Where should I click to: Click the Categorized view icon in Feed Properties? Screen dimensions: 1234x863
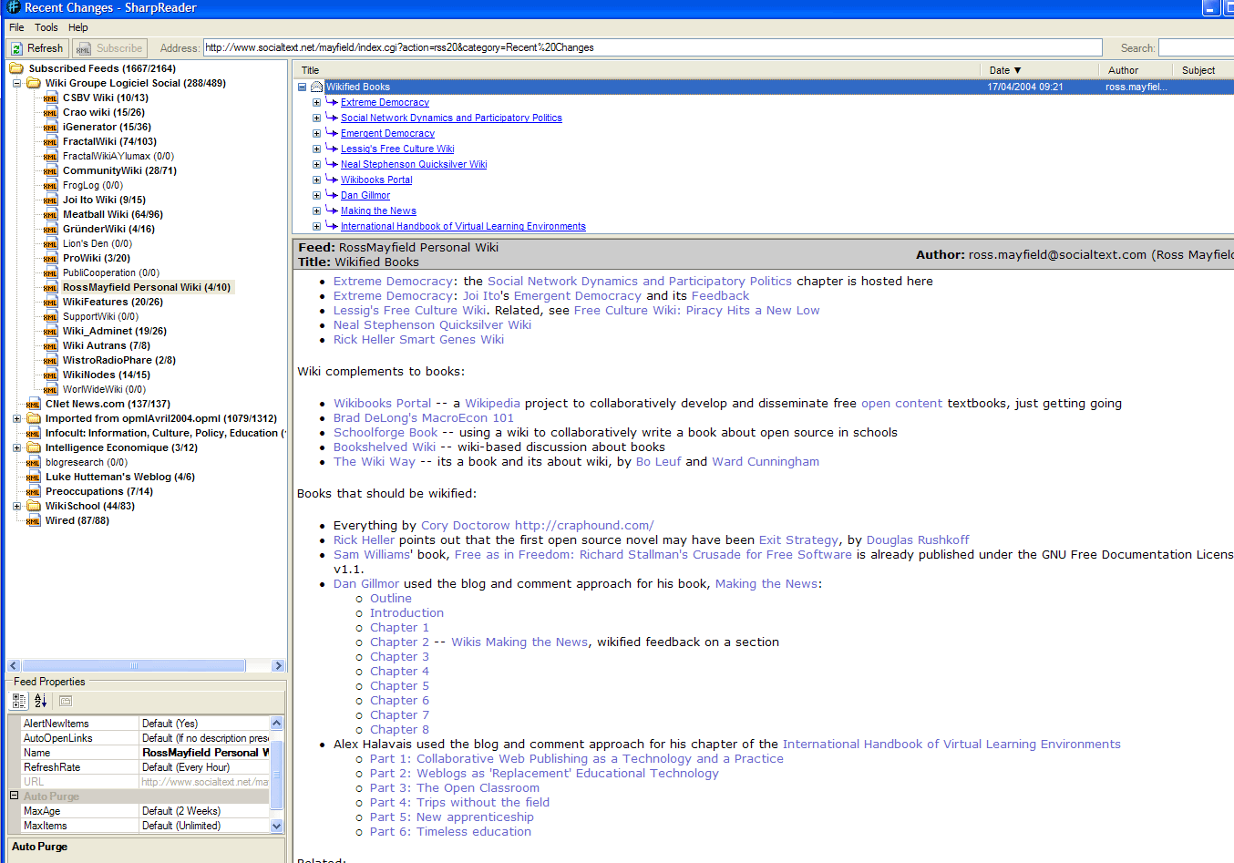[19, 701]
